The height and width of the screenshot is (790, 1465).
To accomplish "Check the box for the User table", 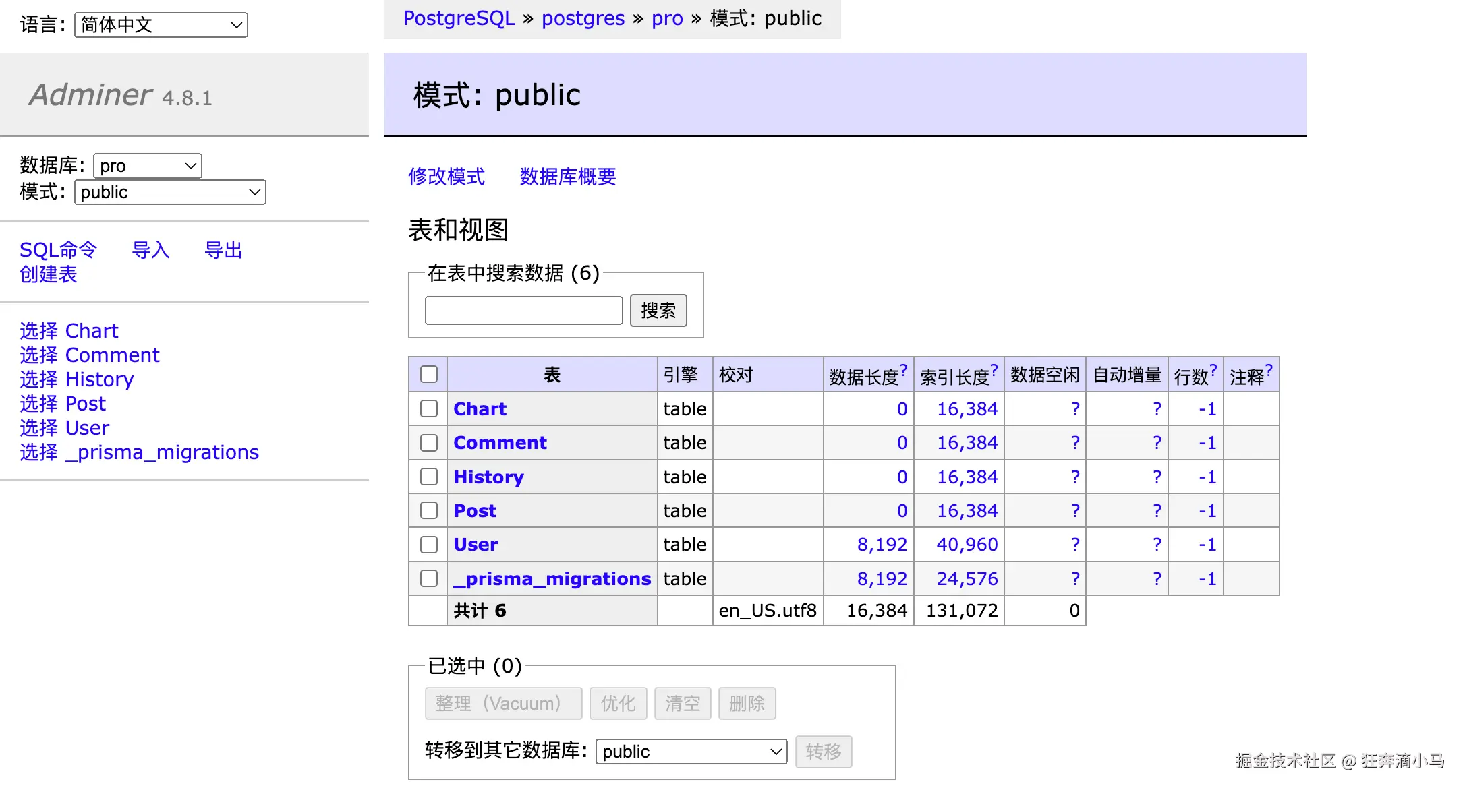I will click(429, 544).
